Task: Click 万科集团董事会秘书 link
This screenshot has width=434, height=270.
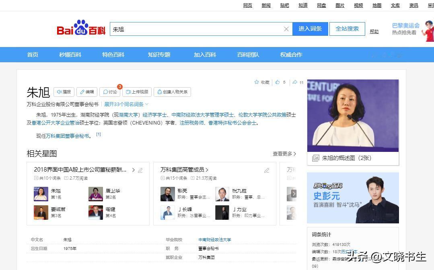Action: coord(68,136)
